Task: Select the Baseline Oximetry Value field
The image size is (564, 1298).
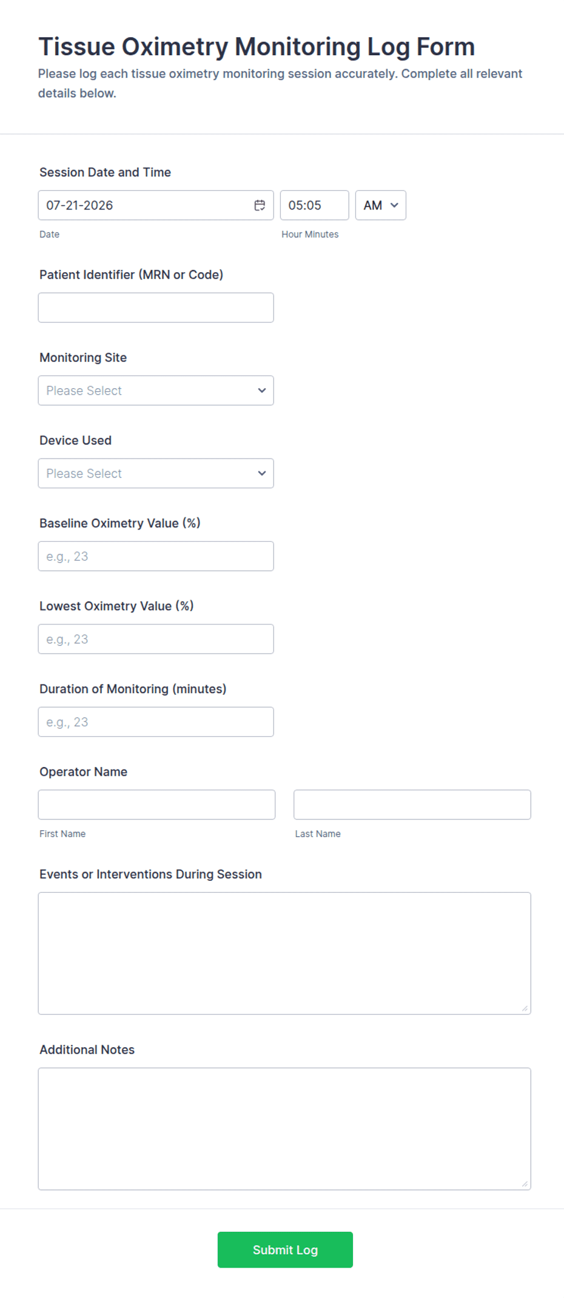Action: pos(156,556)
